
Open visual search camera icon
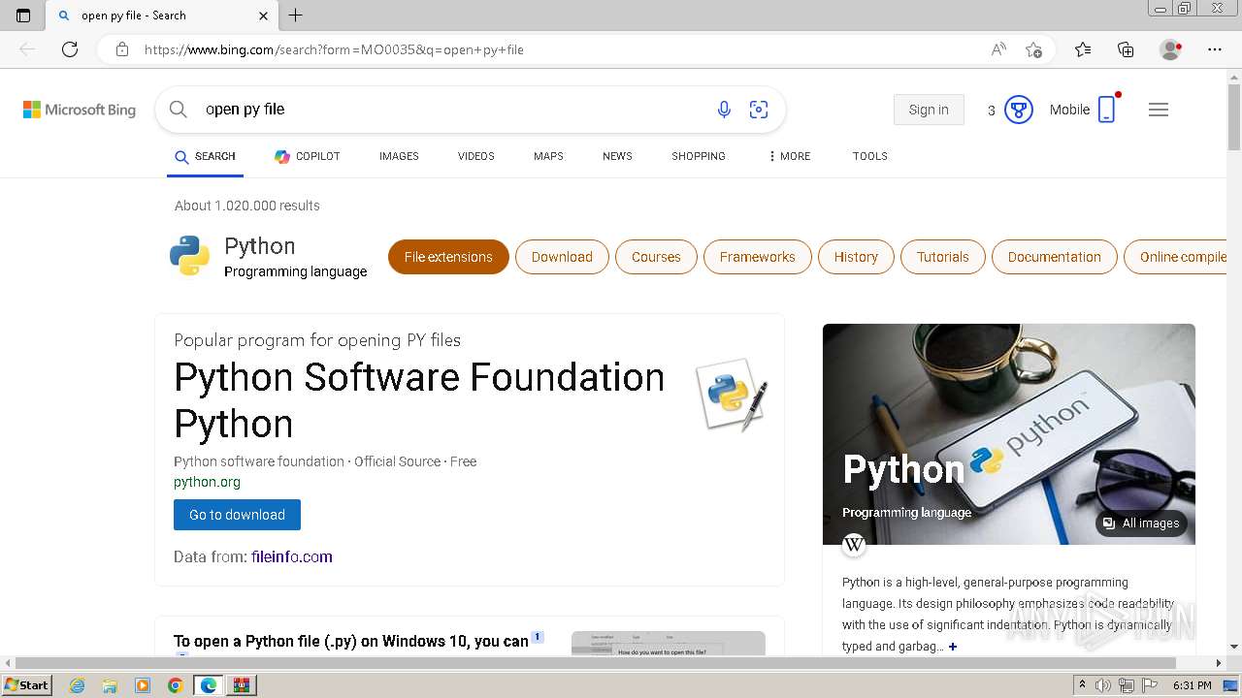coord(759,110)
